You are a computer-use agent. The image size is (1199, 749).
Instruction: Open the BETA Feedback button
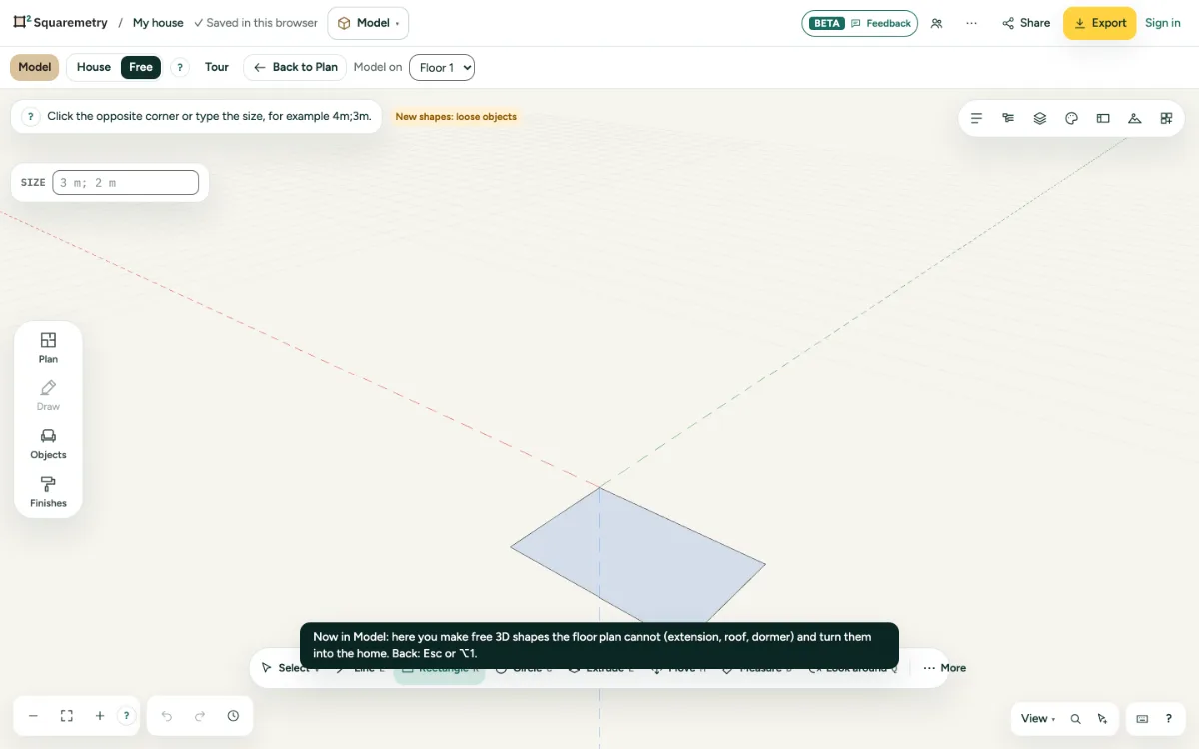coord(859,23)
